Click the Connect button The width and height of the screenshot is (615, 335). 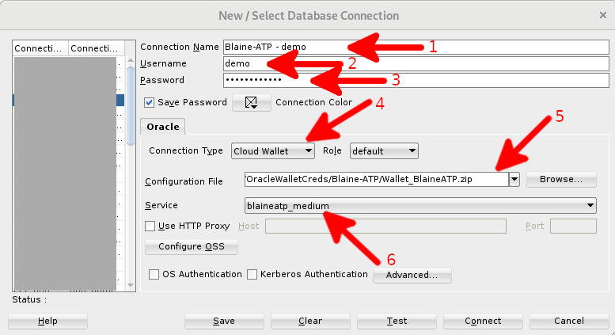click(483, 322)
